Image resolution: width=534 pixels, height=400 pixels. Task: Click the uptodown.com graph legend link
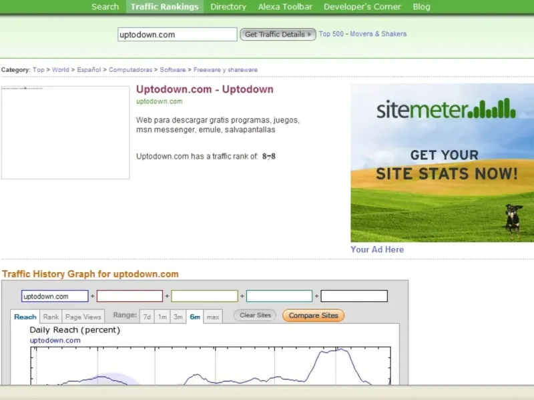click(55, 340)
